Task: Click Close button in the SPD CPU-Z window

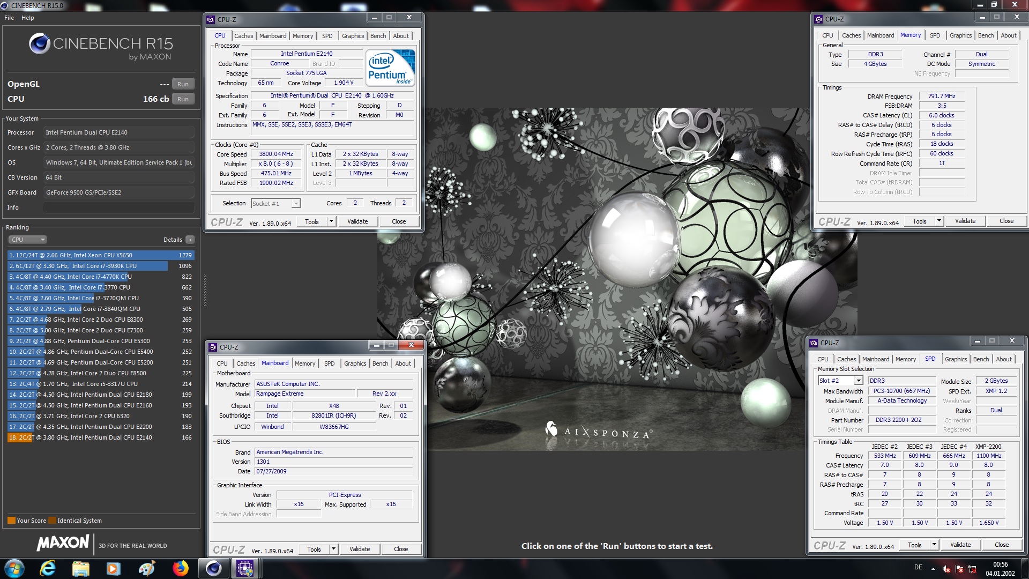Action: [x=1002, y=545]
